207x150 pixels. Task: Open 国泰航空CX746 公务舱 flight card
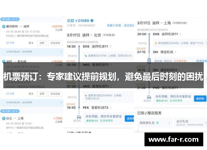coord(108,56)
